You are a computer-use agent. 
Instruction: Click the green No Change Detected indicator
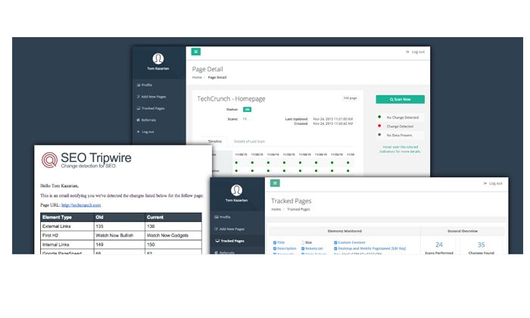[379, 117]
